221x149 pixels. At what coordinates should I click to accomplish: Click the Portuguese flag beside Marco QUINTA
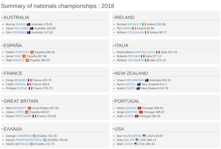click(x=140, y=108)
